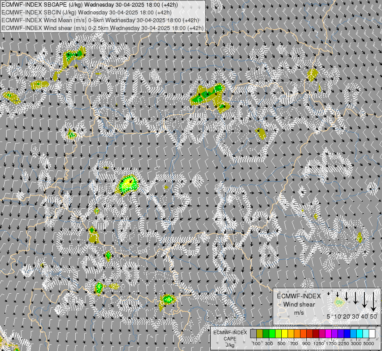Screen dimensions: 382x351
Task: Pick the pure yellow swatch in CAPE legend
Action: coord(285,333)
